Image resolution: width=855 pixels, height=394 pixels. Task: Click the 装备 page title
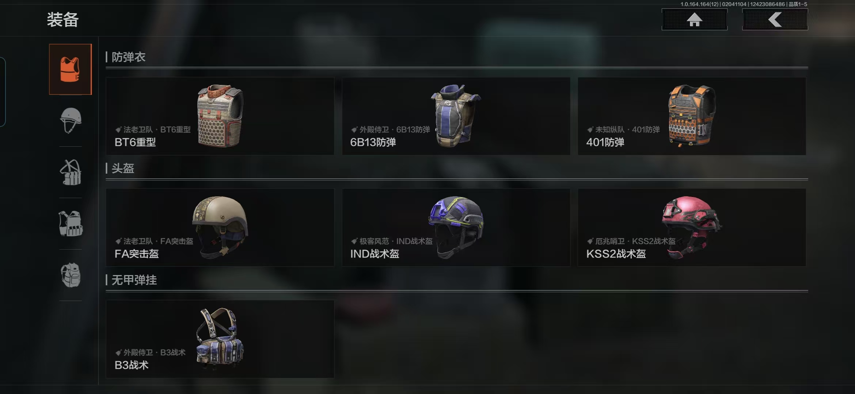point(63,20)
